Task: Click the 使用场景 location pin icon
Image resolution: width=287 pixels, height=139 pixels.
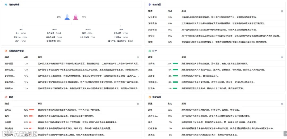Action: (x=150, y=5)
